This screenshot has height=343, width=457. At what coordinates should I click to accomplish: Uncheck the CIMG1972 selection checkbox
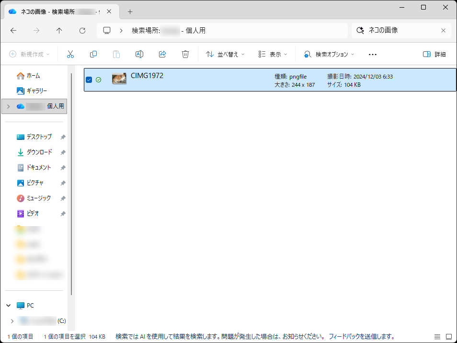click(x=89, y=80)
